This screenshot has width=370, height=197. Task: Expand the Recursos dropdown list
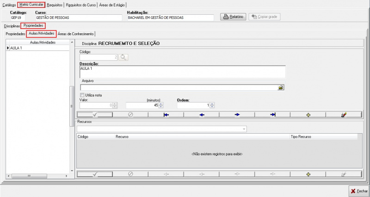243,129
